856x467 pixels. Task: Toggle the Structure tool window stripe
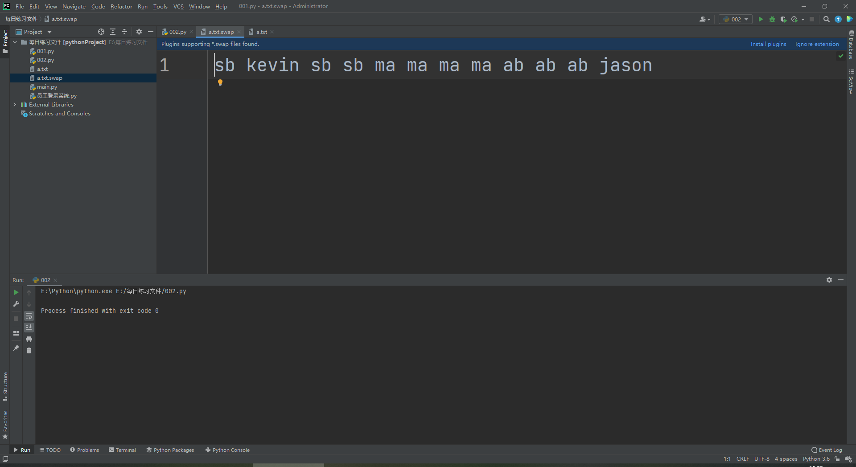point(5,386)
